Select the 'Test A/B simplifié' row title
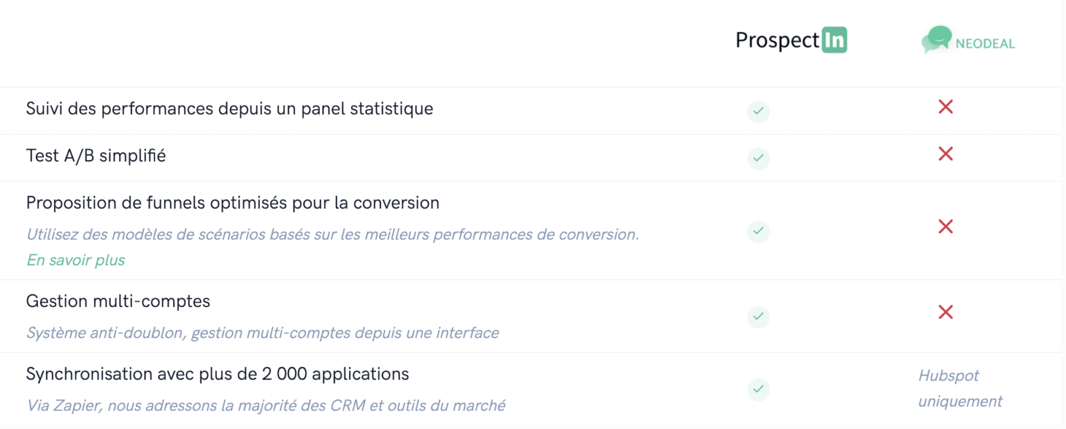 (x=96, y=156)
